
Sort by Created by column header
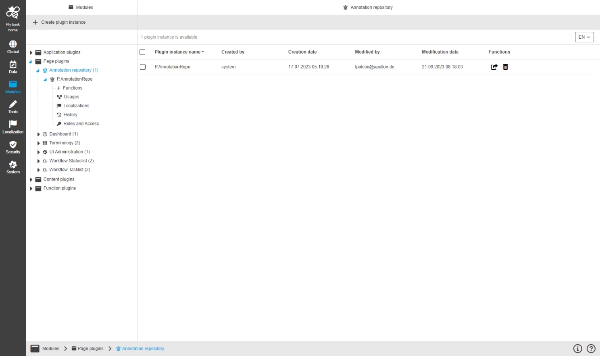tap(233, 52)
